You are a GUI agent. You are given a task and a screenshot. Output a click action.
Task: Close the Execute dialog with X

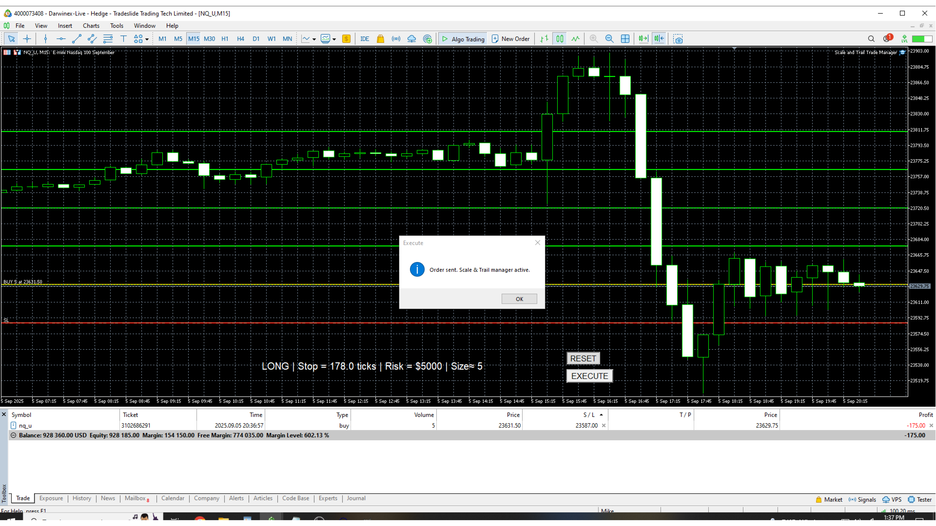point(538,243)
